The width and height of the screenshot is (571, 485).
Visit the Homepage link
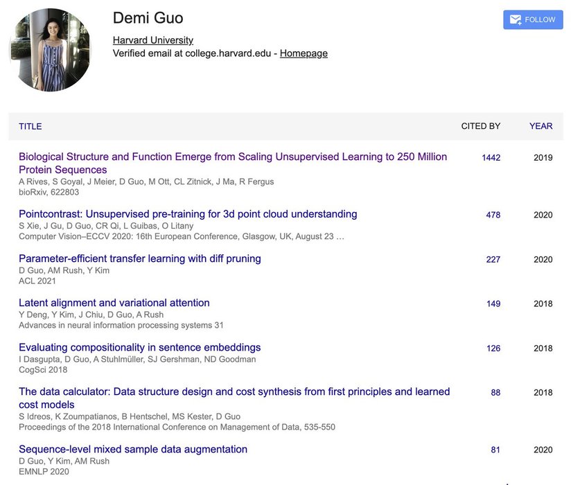[x=304, y=53]
